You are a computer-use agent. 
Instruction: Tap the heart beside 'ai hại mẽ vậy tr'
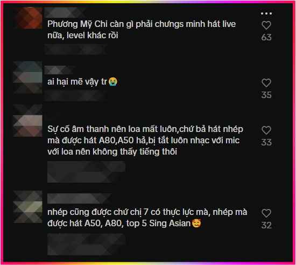[266, 83]
